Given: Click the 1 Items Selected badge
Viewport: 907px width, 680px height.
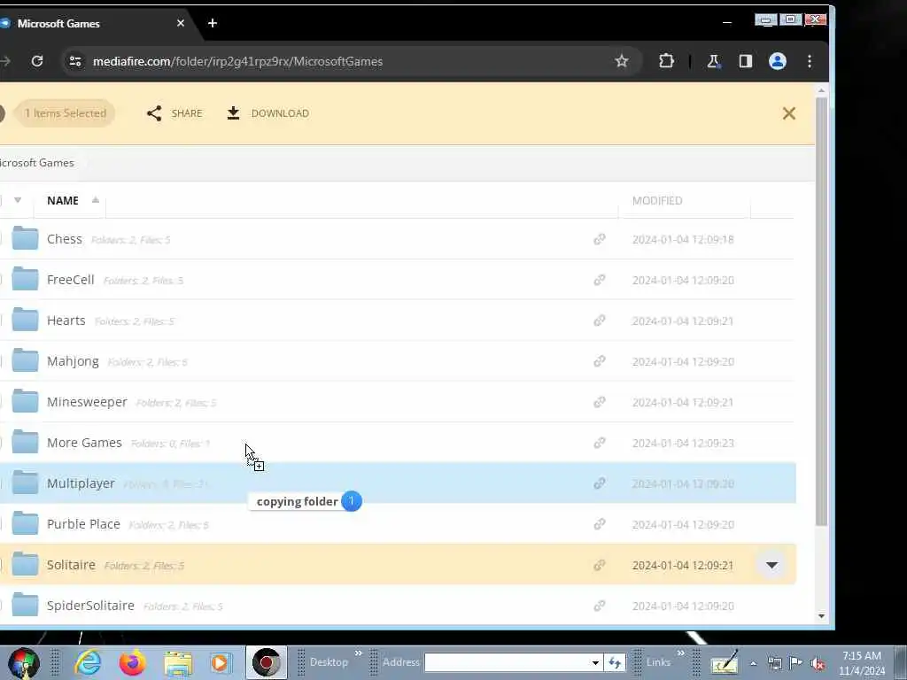Looking at the screenshot, I should (65, 113).
